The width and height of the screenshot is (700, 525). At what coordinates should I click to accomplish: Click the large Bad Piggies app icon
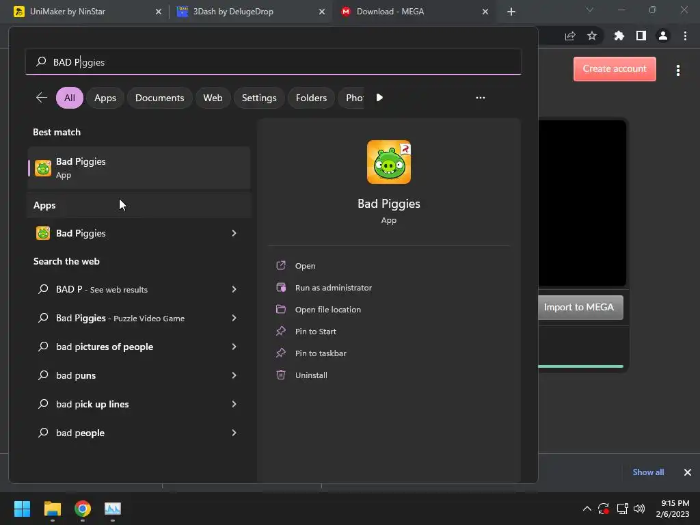click(x=389, y=162)
